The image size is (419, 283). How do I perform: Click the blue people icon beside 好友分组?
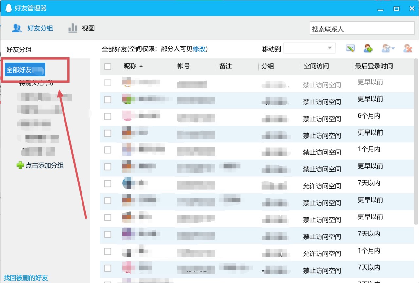[x=17, y=28]
